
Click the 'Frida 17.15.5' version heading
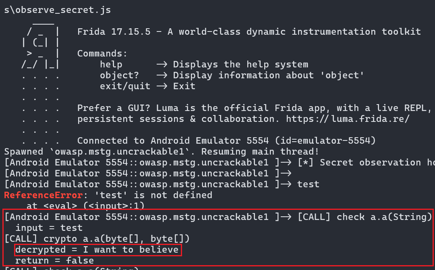click(114, 32)
